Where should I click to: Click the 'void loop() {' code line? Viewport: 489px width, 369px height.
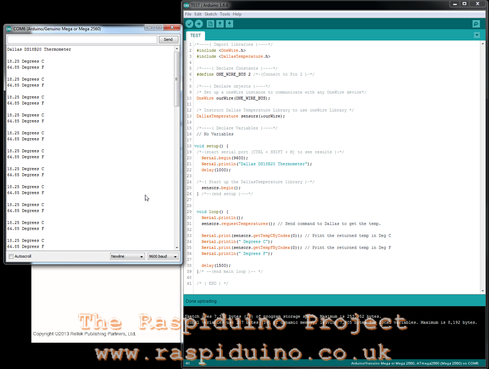(x=212, y=212)
